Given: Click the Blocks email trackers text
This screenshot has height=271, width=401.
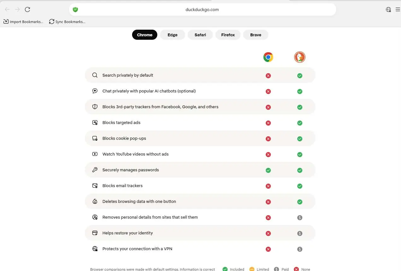Looking at the screenshot, I should (122, 186).
